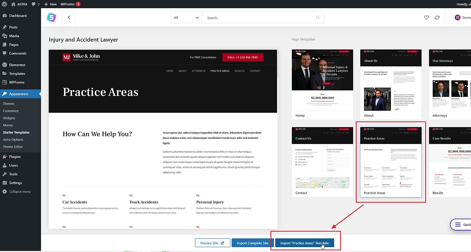The width and height of the screenshot is (471, 252).
Task: Open the comments bubble in admin bar
Action: pyautogui.click(x=36, y=4)
